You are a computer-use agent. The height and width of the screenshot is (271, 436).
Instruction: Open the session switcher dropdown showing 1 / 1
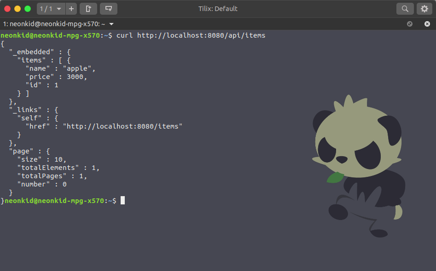point(51,9)
